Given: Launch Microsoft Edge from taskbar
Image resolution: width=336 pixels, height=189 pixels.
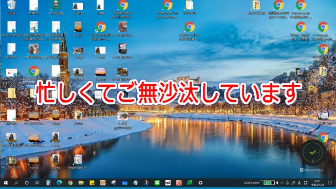Looking at the screenshot, I should pyautogui.click(x=59, y=183).
